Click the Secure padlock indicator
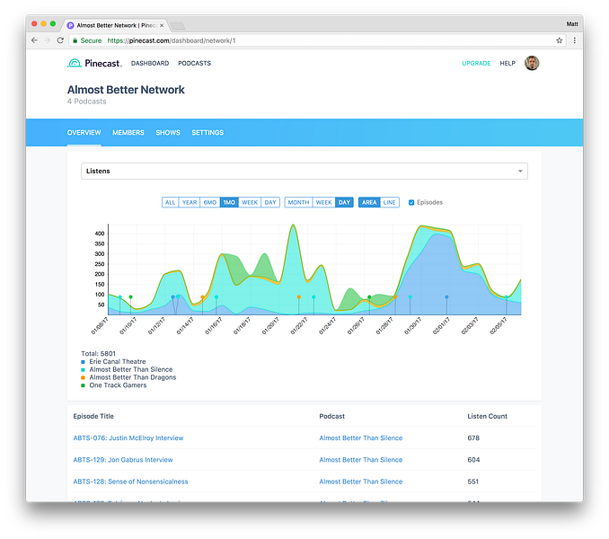 (87, 40)
